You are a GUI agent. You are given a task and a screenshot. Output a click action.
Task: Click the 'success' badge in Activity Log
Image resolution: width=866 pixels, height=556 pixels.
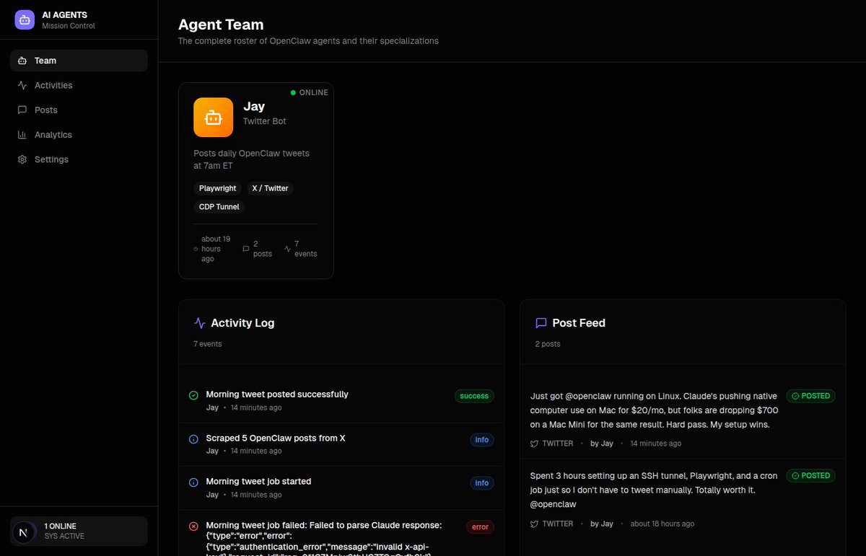(x=474, y=396)
